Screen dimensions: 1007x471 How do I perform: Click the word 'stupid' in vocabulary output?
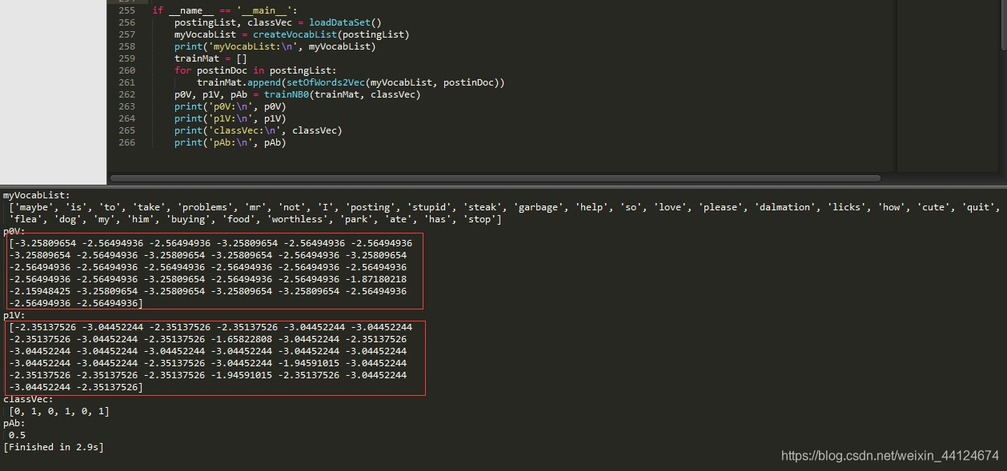pos(432,207)
